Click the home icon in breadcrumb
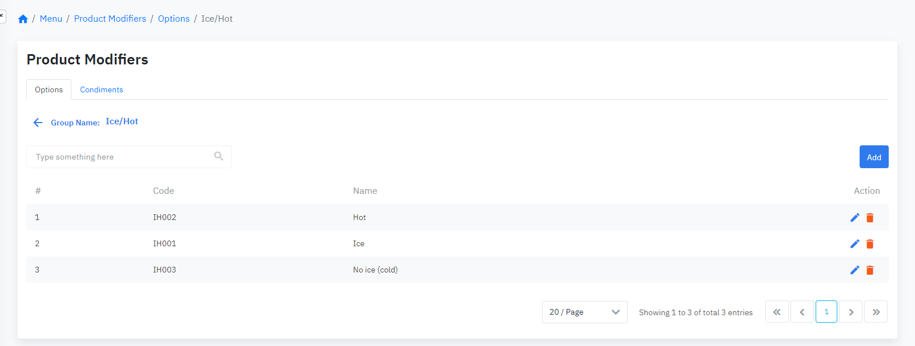The width and height of the screenshot is (915, 346). (23, 19)
